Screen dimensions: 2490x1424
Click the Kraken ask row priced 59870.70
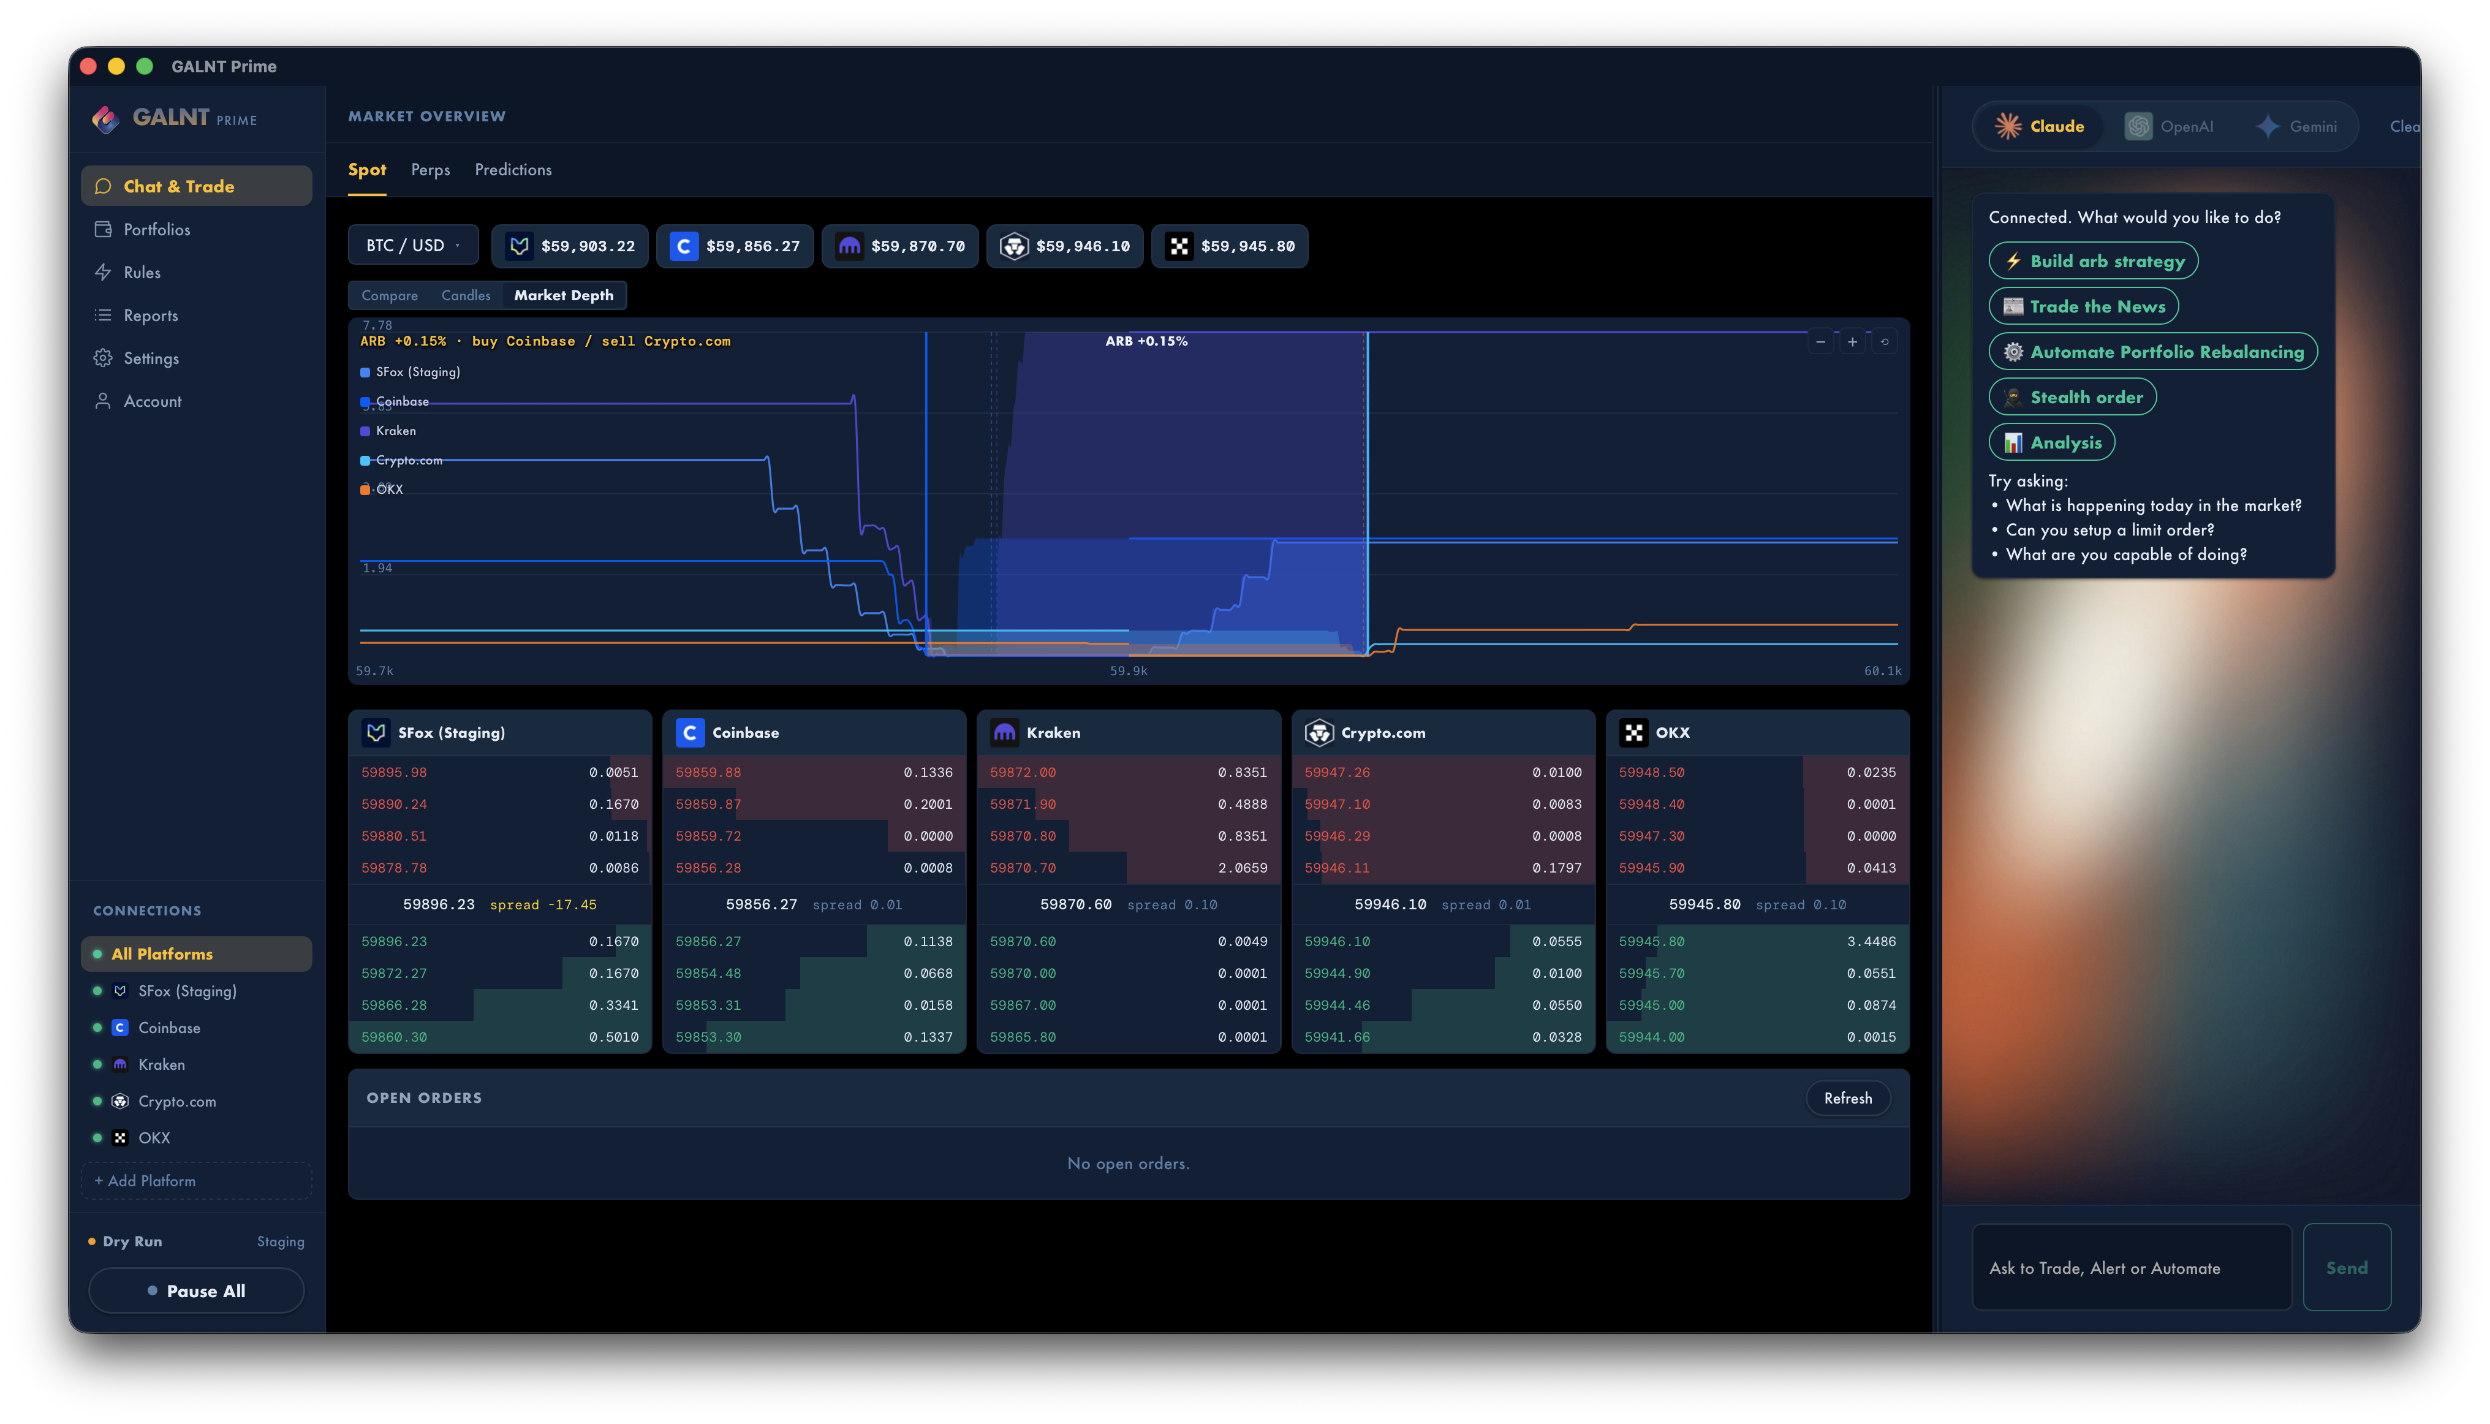[1129, 868]
